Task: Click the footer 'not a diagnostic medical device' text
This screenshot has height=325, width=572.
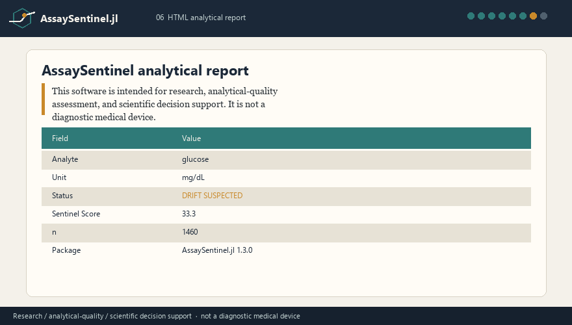Action: (250, 317)
